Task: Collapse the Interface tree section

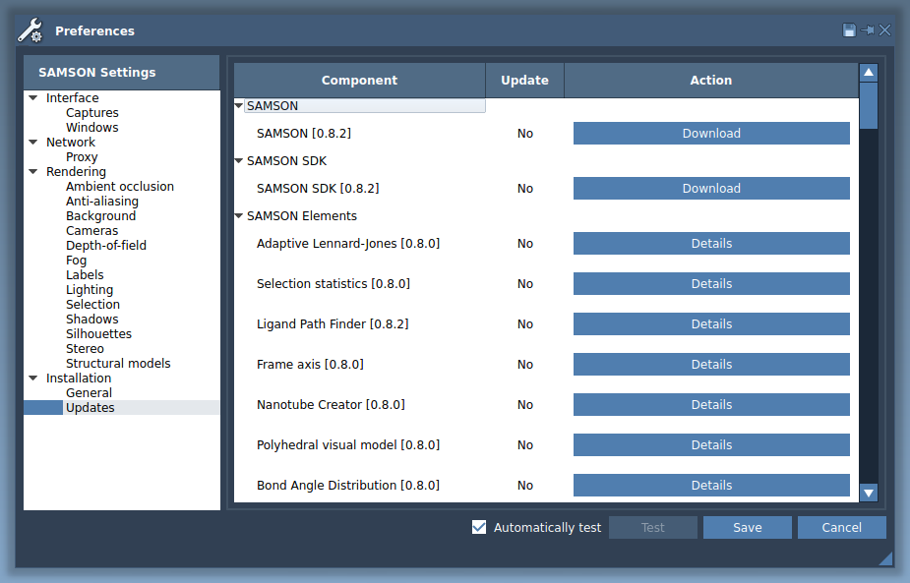Action: click(x=33, y=98)
